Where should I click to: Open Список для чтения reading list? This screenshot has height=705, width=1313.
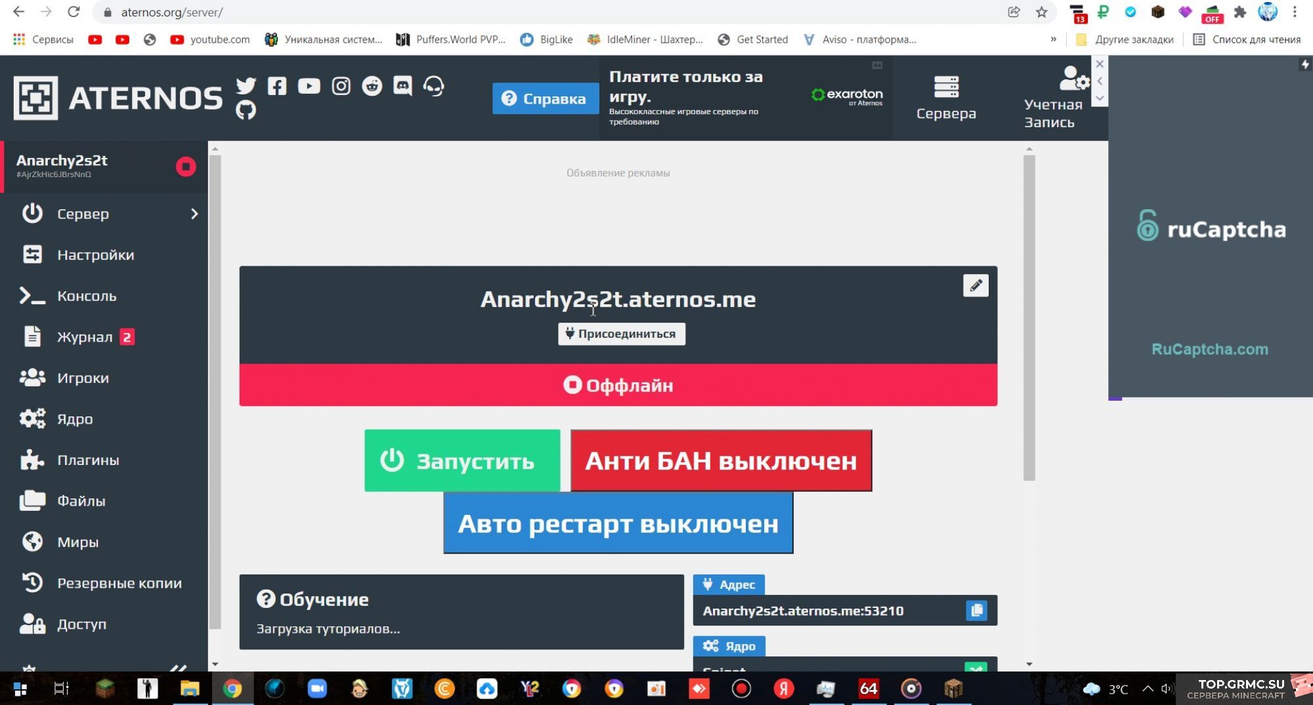pos(1247,39)
